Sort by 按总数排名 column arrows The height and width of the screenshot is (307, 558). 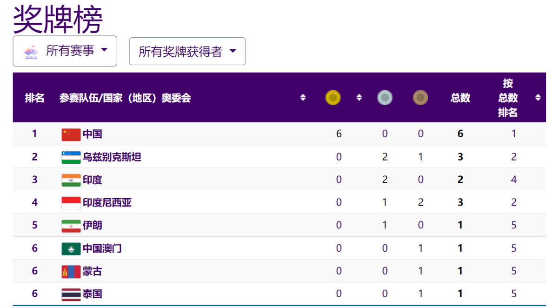(x=538, y=98)
